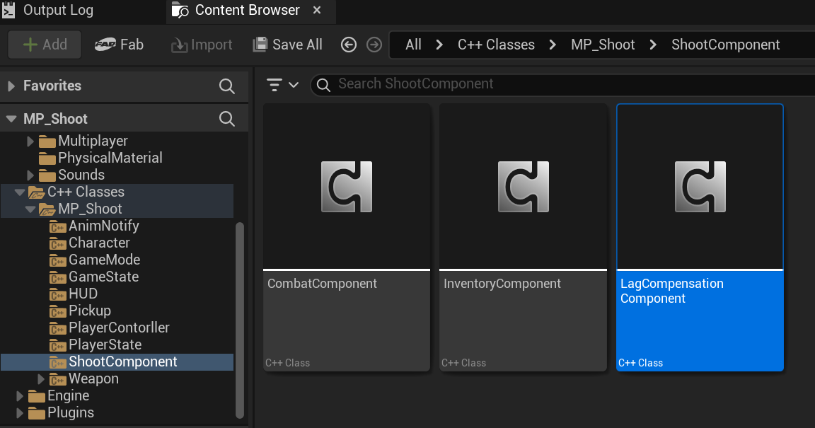The width and height of the screenshot is (815, 428).
Task: Expand the Multiplayer folder arrow
Action: coord(30,141)
